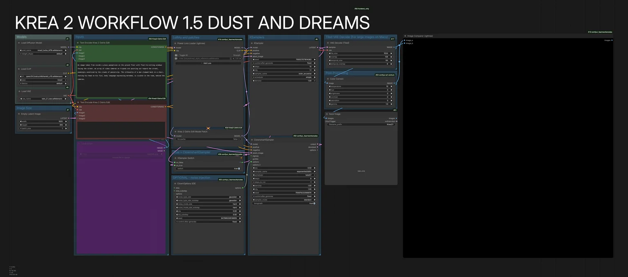Select the Image Size group title
Image resolution: width=628 pixels, height=277 pixels.
(x=24, y=108)
